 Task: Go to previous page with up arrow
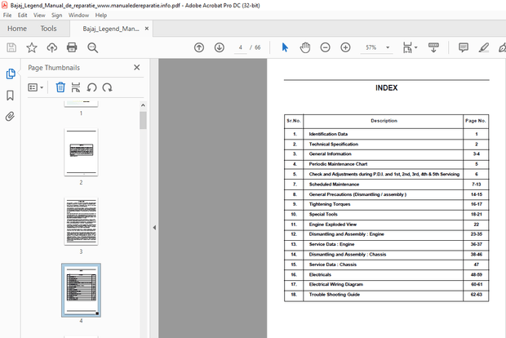coord(199,47)
